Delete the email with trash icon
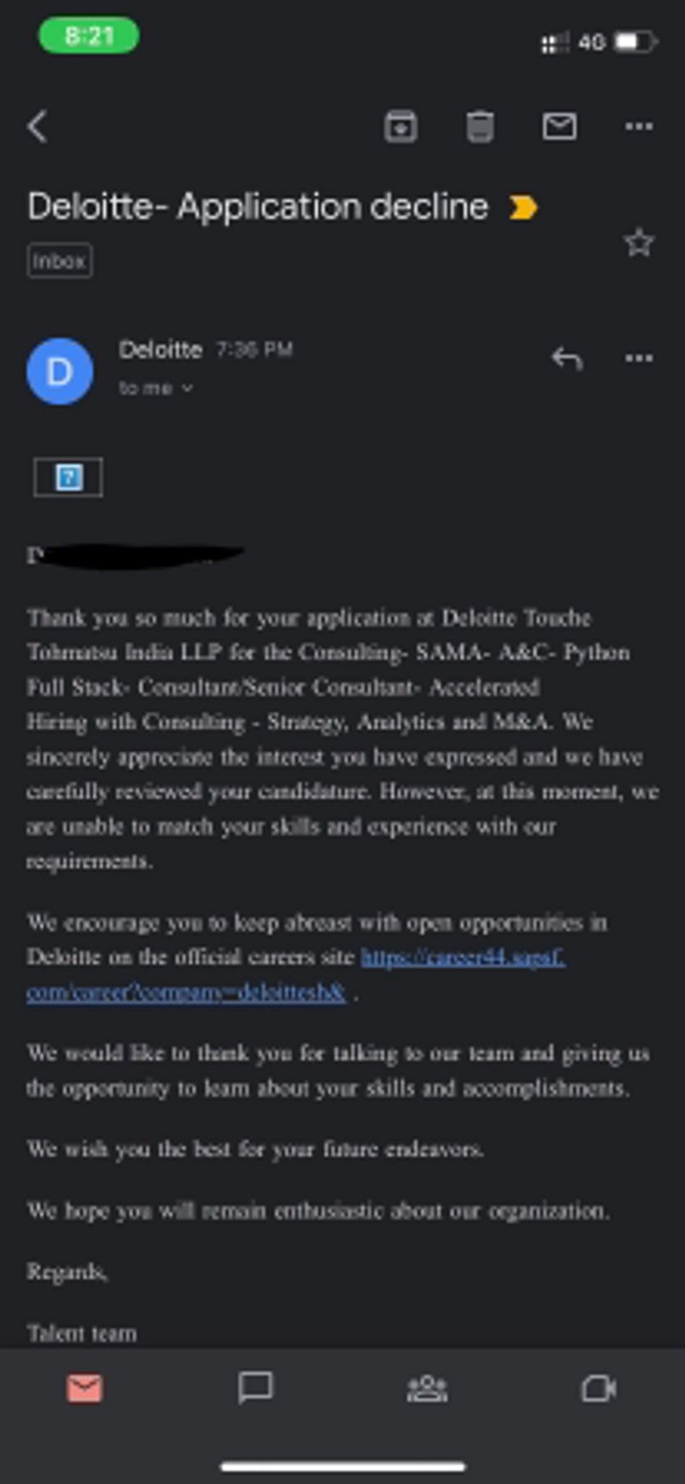Screen dimensions: 685x1484 [x=479, y=127]
